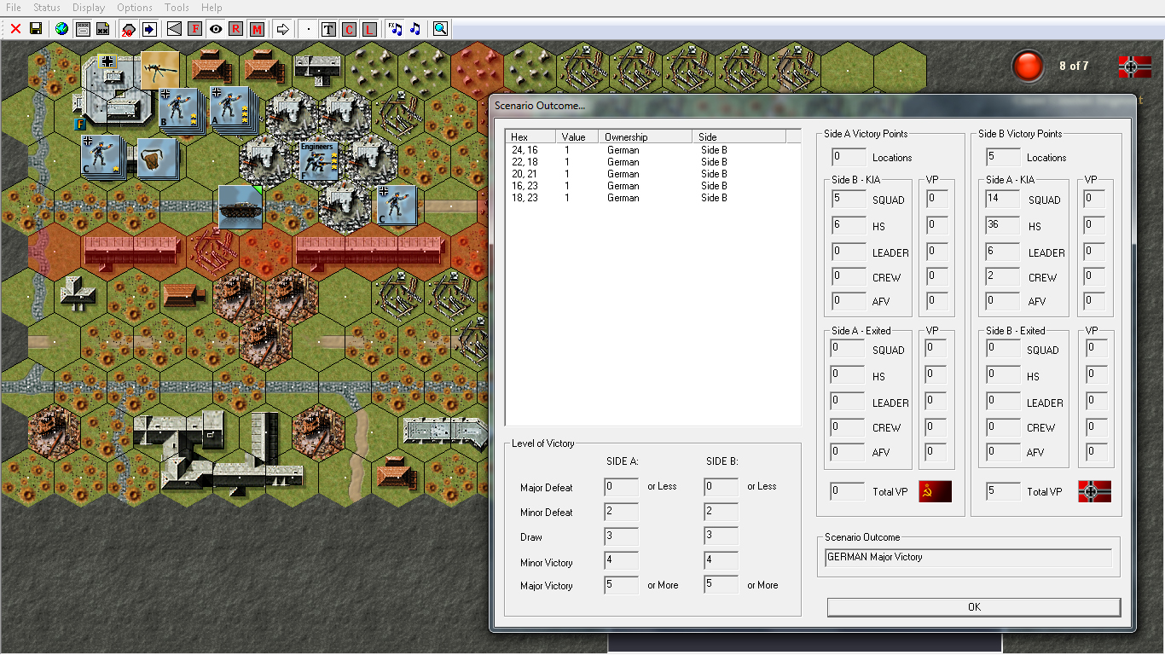
Task: Open the Options menu
Action: (135, 8)
